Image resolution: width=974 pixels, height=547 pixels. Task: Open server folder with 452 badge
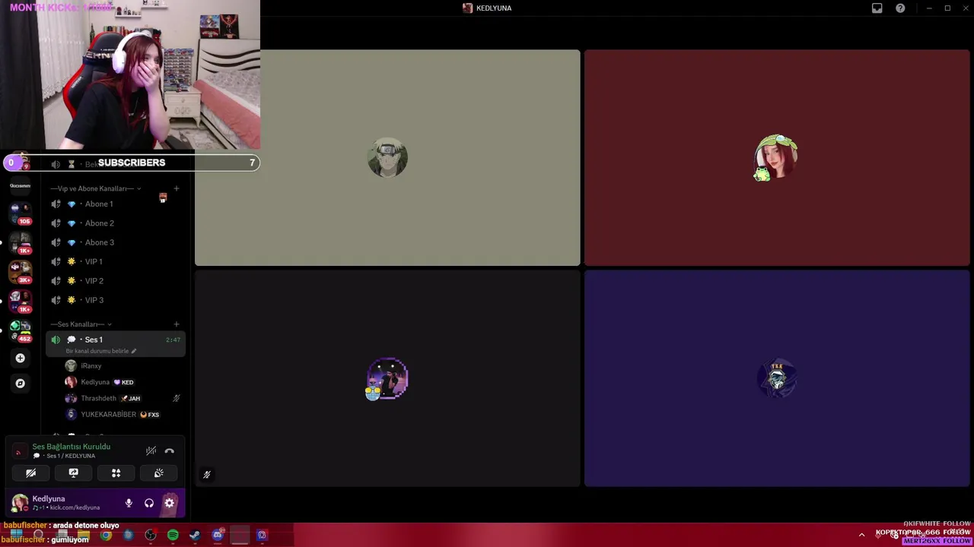(x=20, y=330)
